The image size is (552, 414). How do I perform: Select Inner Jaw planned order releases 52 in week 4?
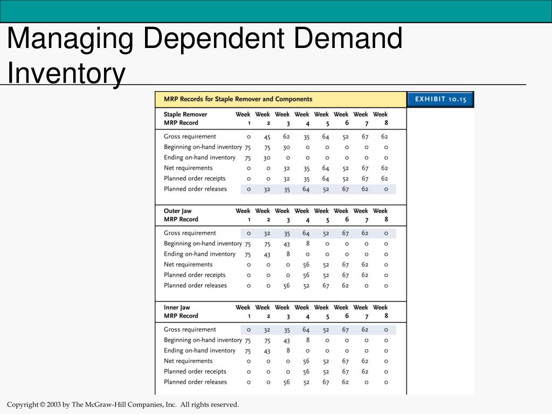click(x=306, y=382)
